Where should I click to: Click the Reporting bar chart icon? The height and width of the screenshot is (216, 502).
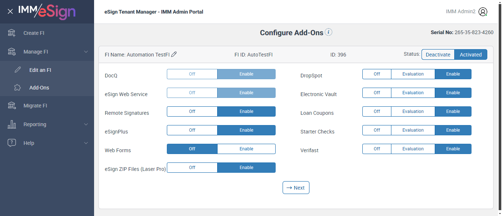pos(12,124)
